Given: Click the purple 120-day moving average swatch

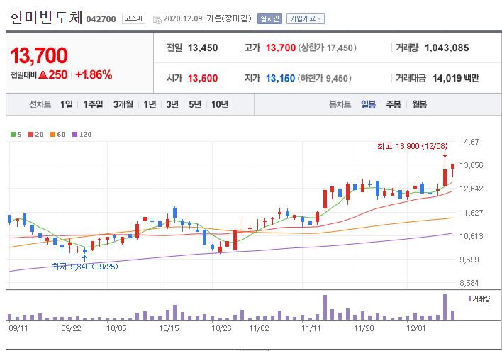Looking at the screenshot, I should pos(75,135).
